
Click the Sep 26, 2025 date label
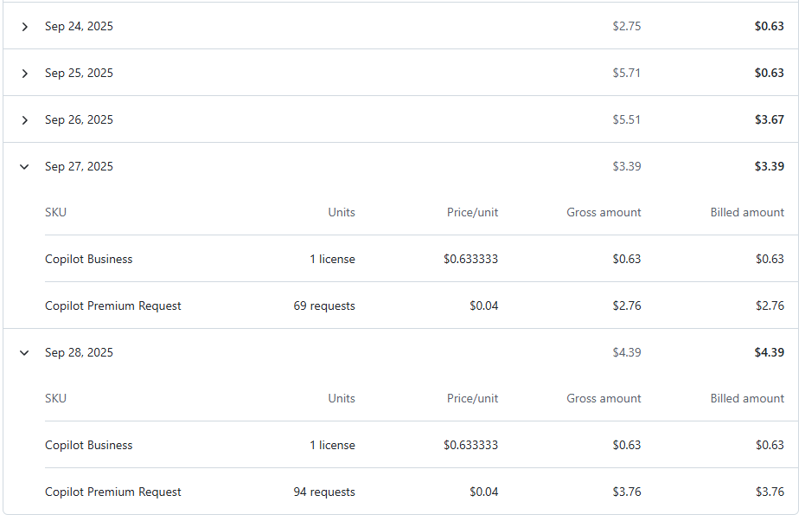[x=79, y=120]
